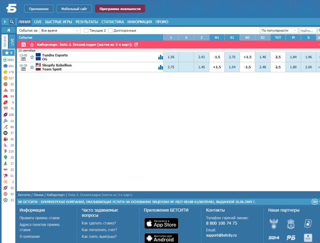Click the Dota 2 logo icon in header
The image size is (320, 243).
point(23,44)
